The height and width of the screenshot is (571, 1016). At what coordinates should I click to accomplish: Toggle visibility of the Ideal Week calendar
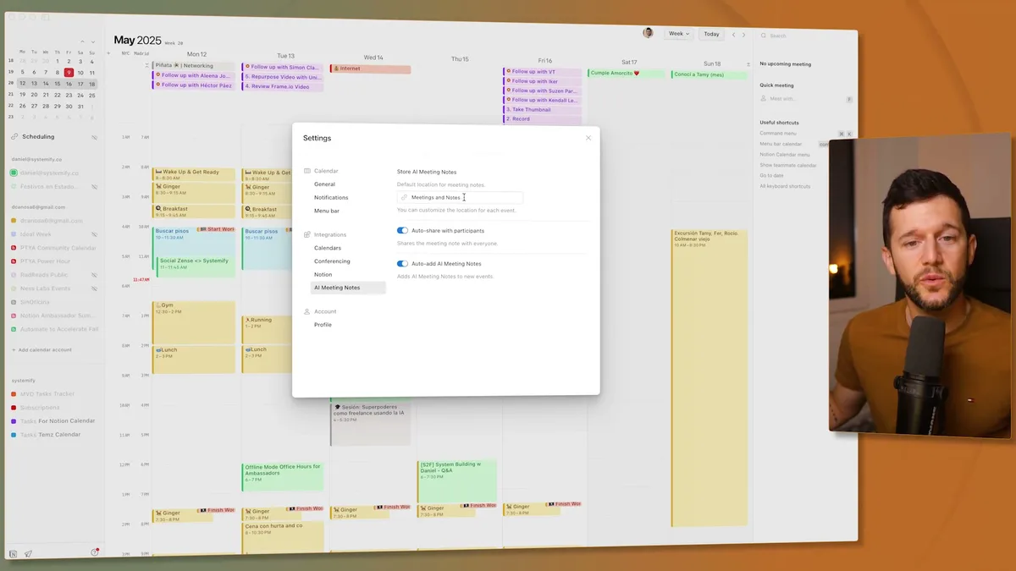pos(93,234)
